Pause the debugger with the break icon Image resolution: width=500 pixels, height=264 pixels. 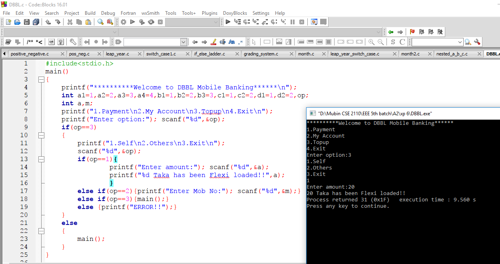(x=293, y=22)
